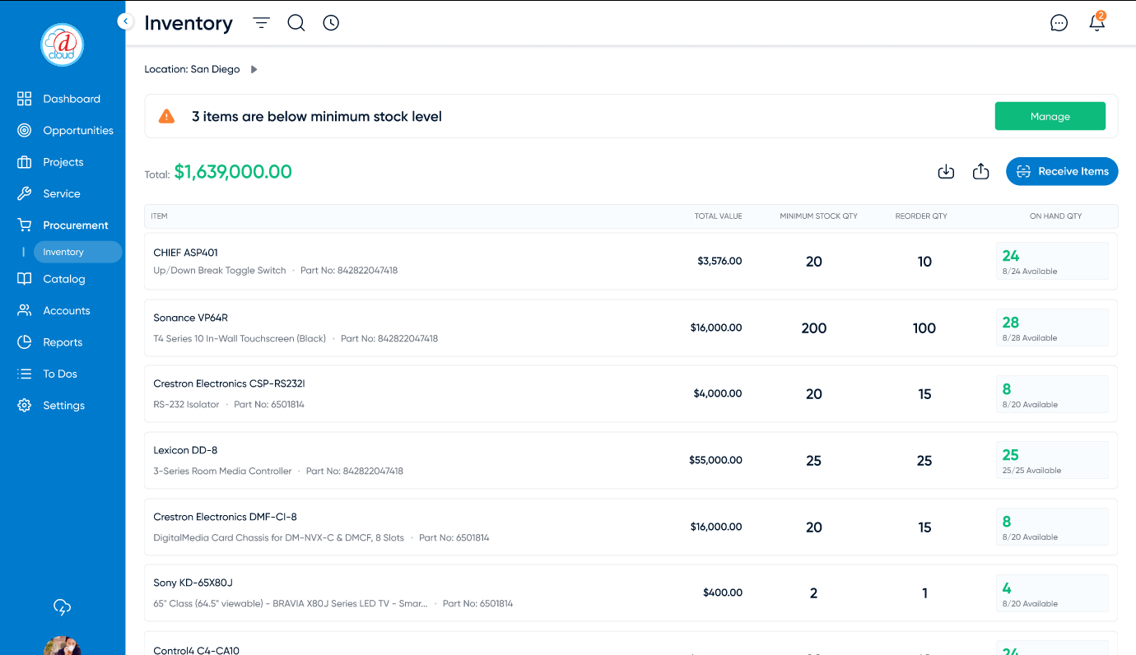Click the Manage button for low stock items
This screenshot has width=1136, height=655.
pos(1050,115)
